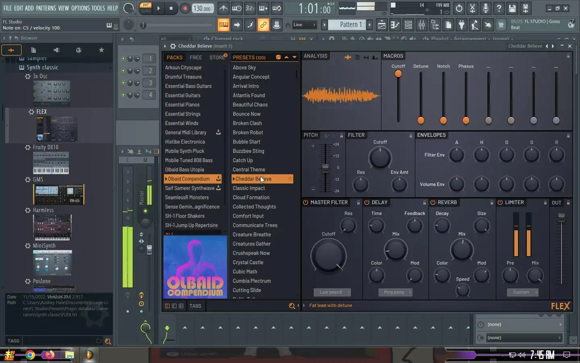Viewport: 580px width, 363px height.
Task: Toggle the metronome icon
Action: pyautogui.click(x=224, y=8)
